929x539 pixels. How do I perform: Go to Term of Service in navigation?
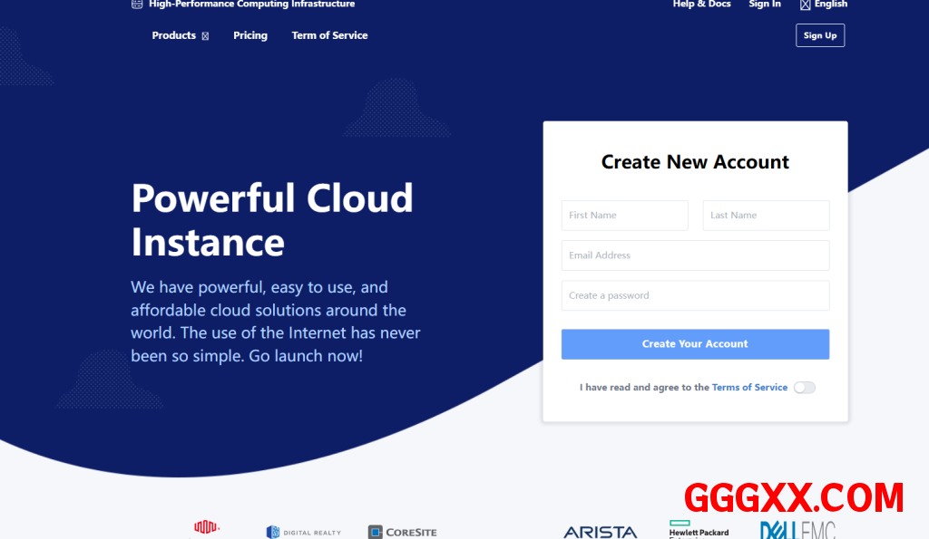329,35
